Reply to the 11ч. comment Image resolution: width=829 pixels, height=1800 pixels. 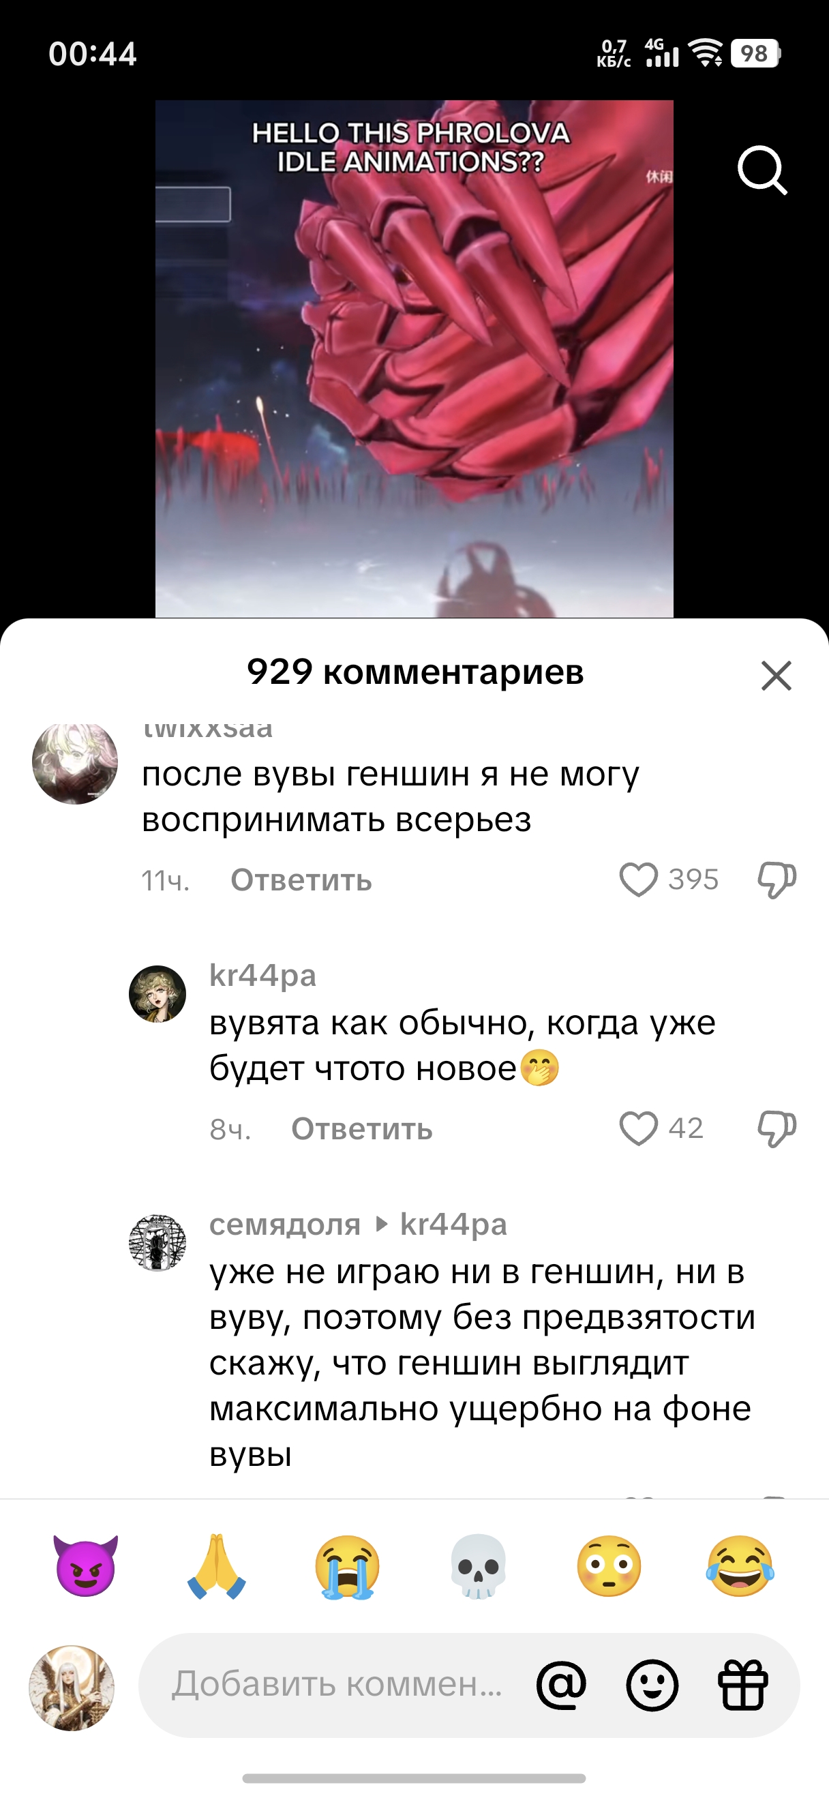click(x=301, y=880)
